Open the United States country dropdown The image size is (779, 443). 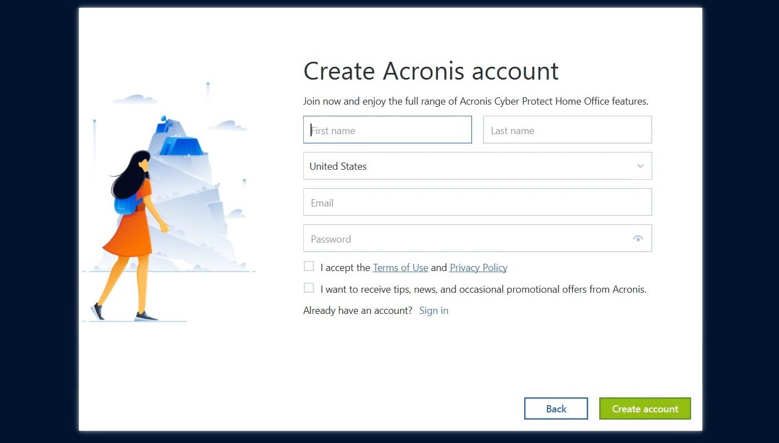(467, 166)
